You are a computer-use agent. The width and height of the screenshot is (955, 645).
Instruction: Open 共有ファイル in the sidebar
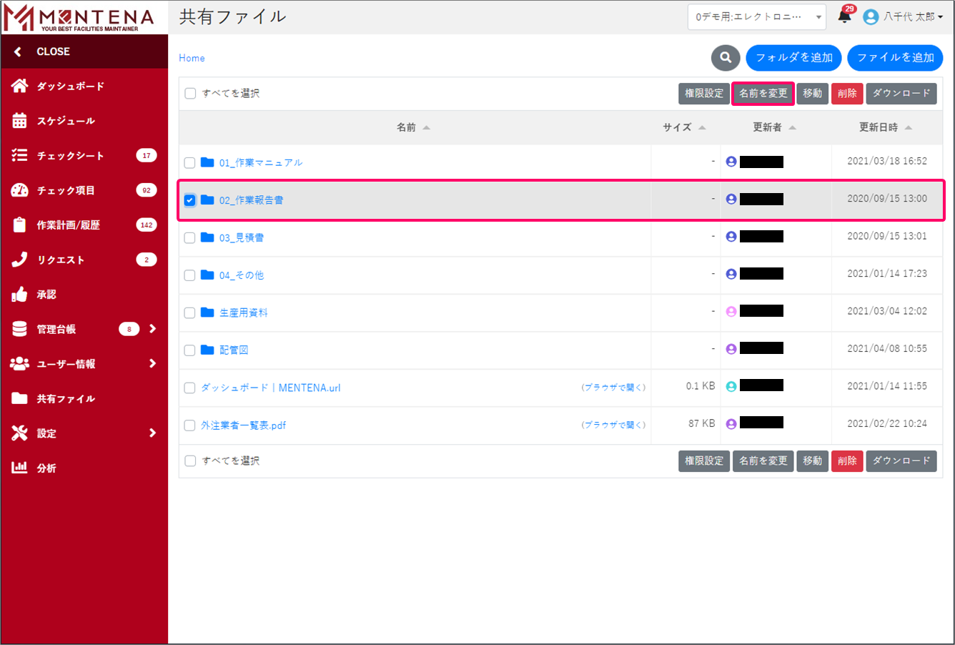pyautogui.click(x=66, y=399)
